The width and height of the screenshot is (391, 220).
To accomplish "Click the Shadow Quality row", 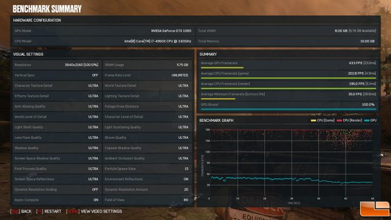I will (57, 148).
